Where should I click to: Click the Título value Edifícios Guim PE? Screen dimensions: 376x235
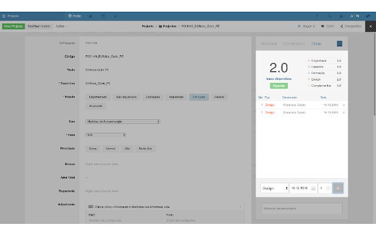click(x=97, y=70)
